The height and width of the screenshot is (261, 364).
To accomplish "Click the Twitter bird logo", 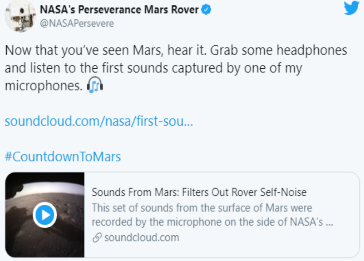I will (x=351, y=8).
